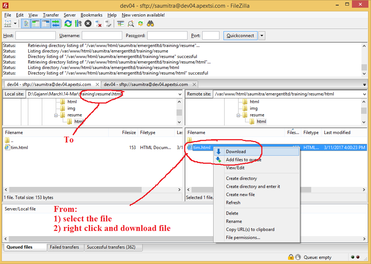Click the encryption lock icon in status bar
Image resolution: width=371 pixels, height=264 pixels.
click(x=291, y=257)
